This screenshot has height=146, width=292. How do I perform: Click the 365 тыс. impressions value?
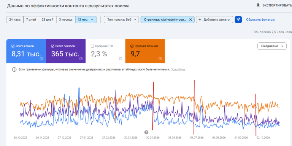pyautogui.click(x=65, y=54)
